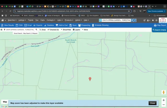167x108 pixels.
Task: Open the Listings menu
Action: [22, 20]
